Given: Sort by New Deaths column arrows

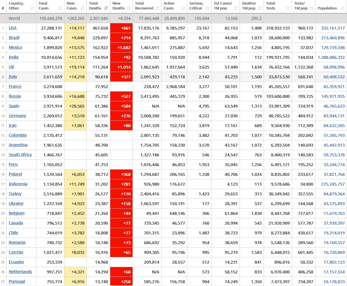Looking at the screenshot, I should coord(129,8).
